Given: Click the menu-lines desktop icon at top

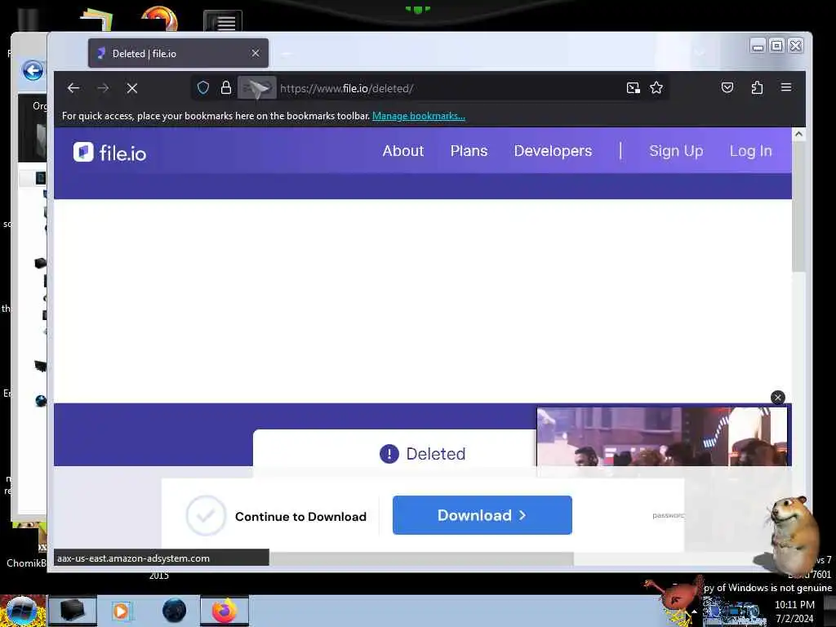Looking at the screenshot, I should [x=223, y=22].
